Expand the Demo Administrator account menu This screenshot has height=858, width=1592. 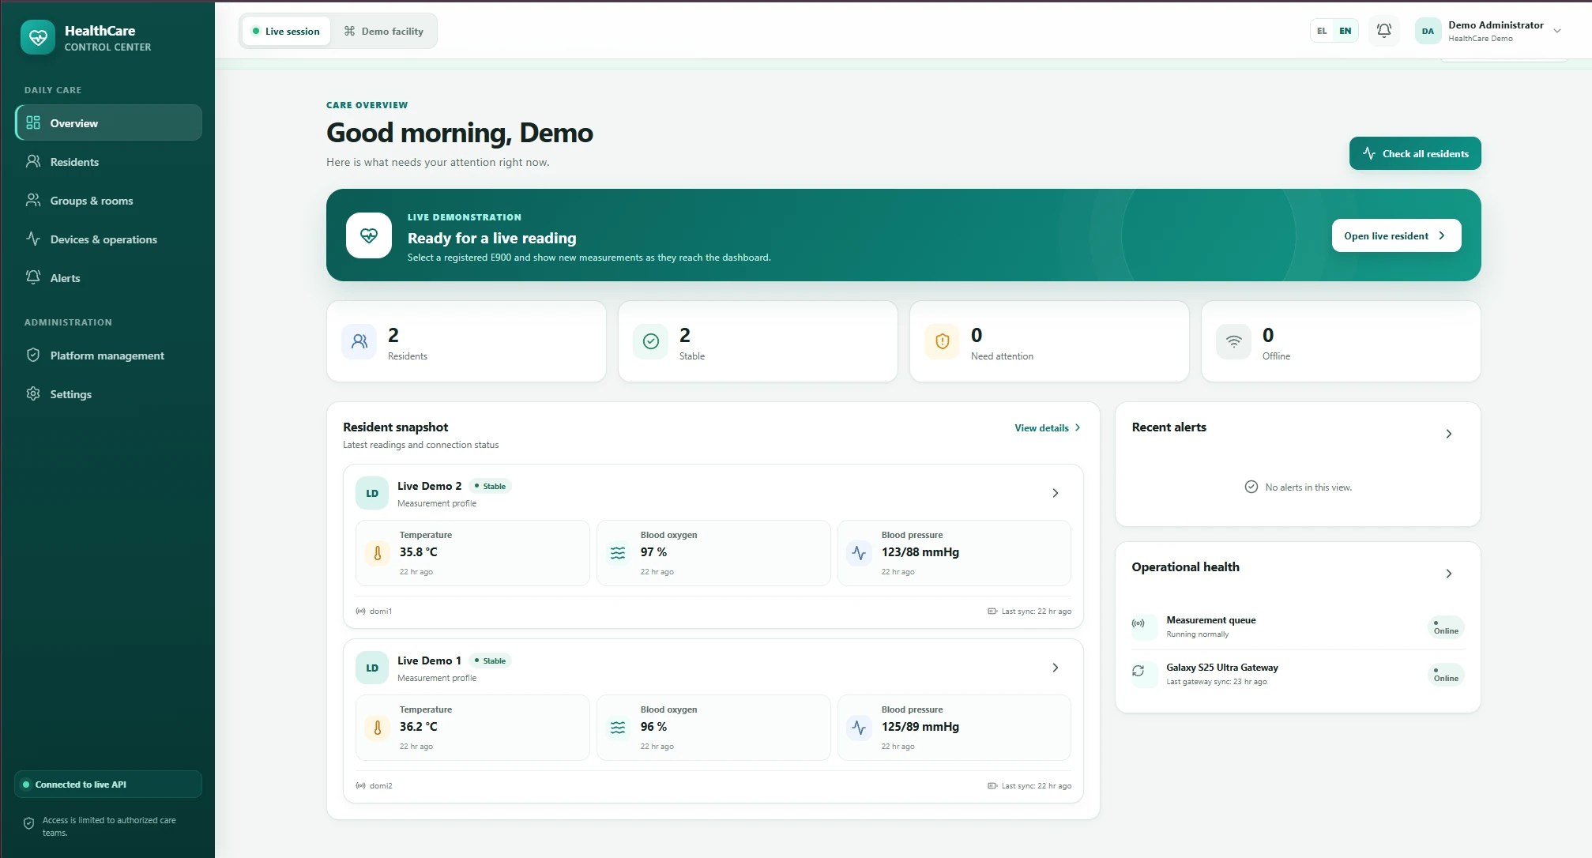[x=1557, y=31]
